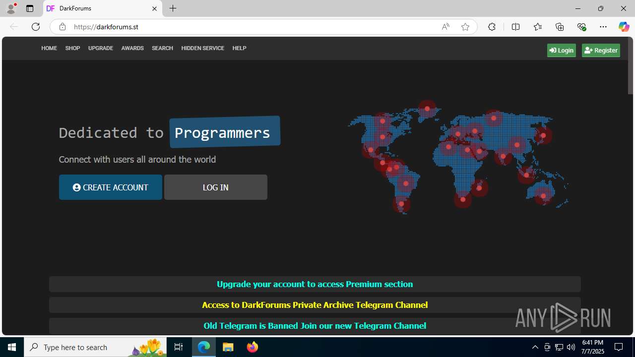Open the Edge profile icon
The width and height of the screenshot is (635, 357).
click(x=11, y=8)
